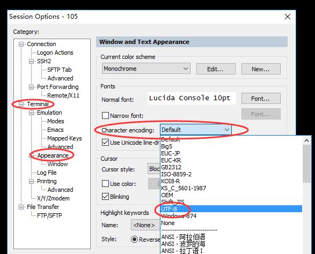Select Remote/X11 category
Image resolution: width=315 pixels, height=254 pixels.
tap(63, 95)
